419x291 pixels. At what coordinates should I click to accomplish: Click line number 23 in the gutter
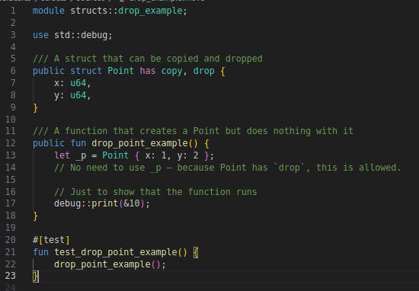11,276
